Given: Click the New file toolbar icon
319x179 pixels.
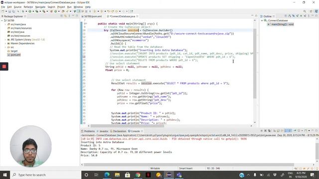Looking at the screenshot, I should pyautogui.click(x=3, y=11).
